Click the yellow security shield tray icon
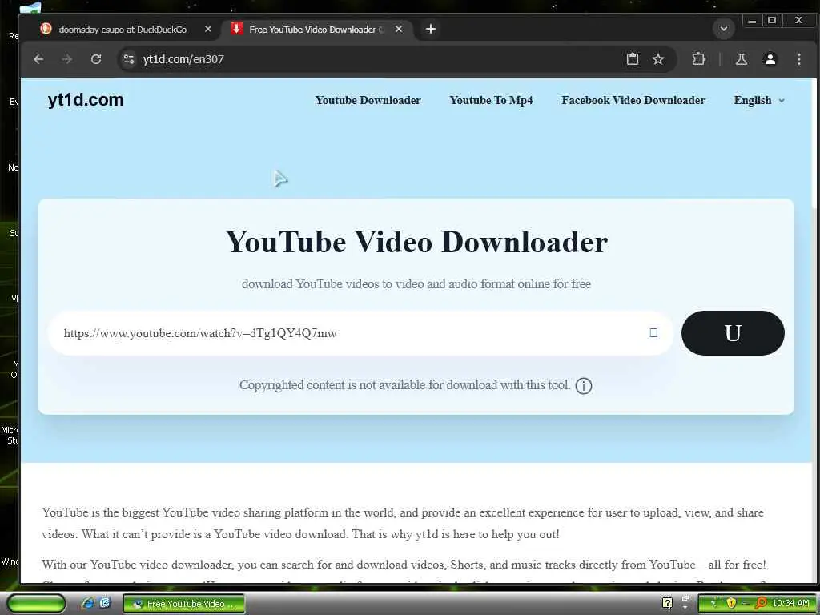Screen dimensions: 820x615 [x=731, y=604]
